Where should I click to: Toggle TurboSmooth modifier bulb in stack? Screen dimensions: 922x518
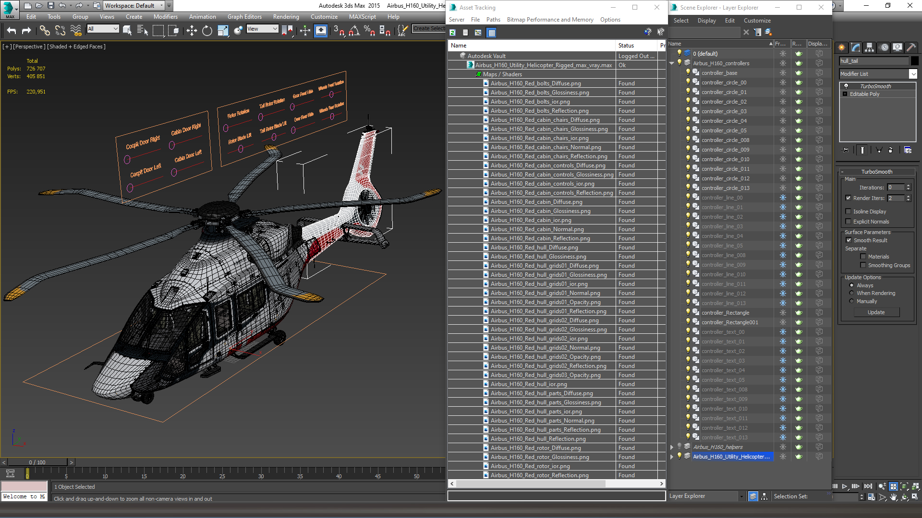pos(846,86)
